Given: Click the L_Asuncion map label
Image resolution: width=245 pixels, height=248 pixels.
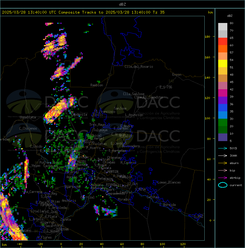Looking at the screenshot, I should (134, 115).
